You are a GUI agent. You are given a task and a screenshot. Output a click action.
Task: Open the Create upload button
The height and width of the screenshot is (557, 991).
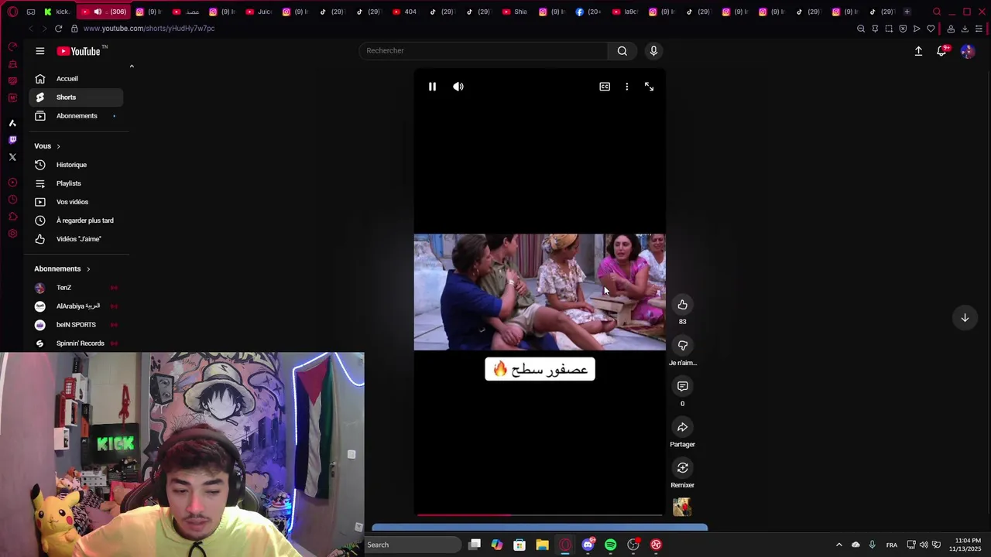coord(918,51)
